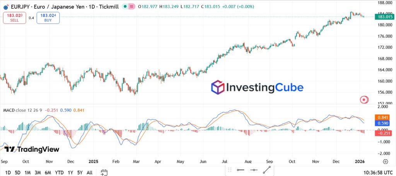Show the All time range
This screenshot has width=396, height=176.
[x=89, y=172]
